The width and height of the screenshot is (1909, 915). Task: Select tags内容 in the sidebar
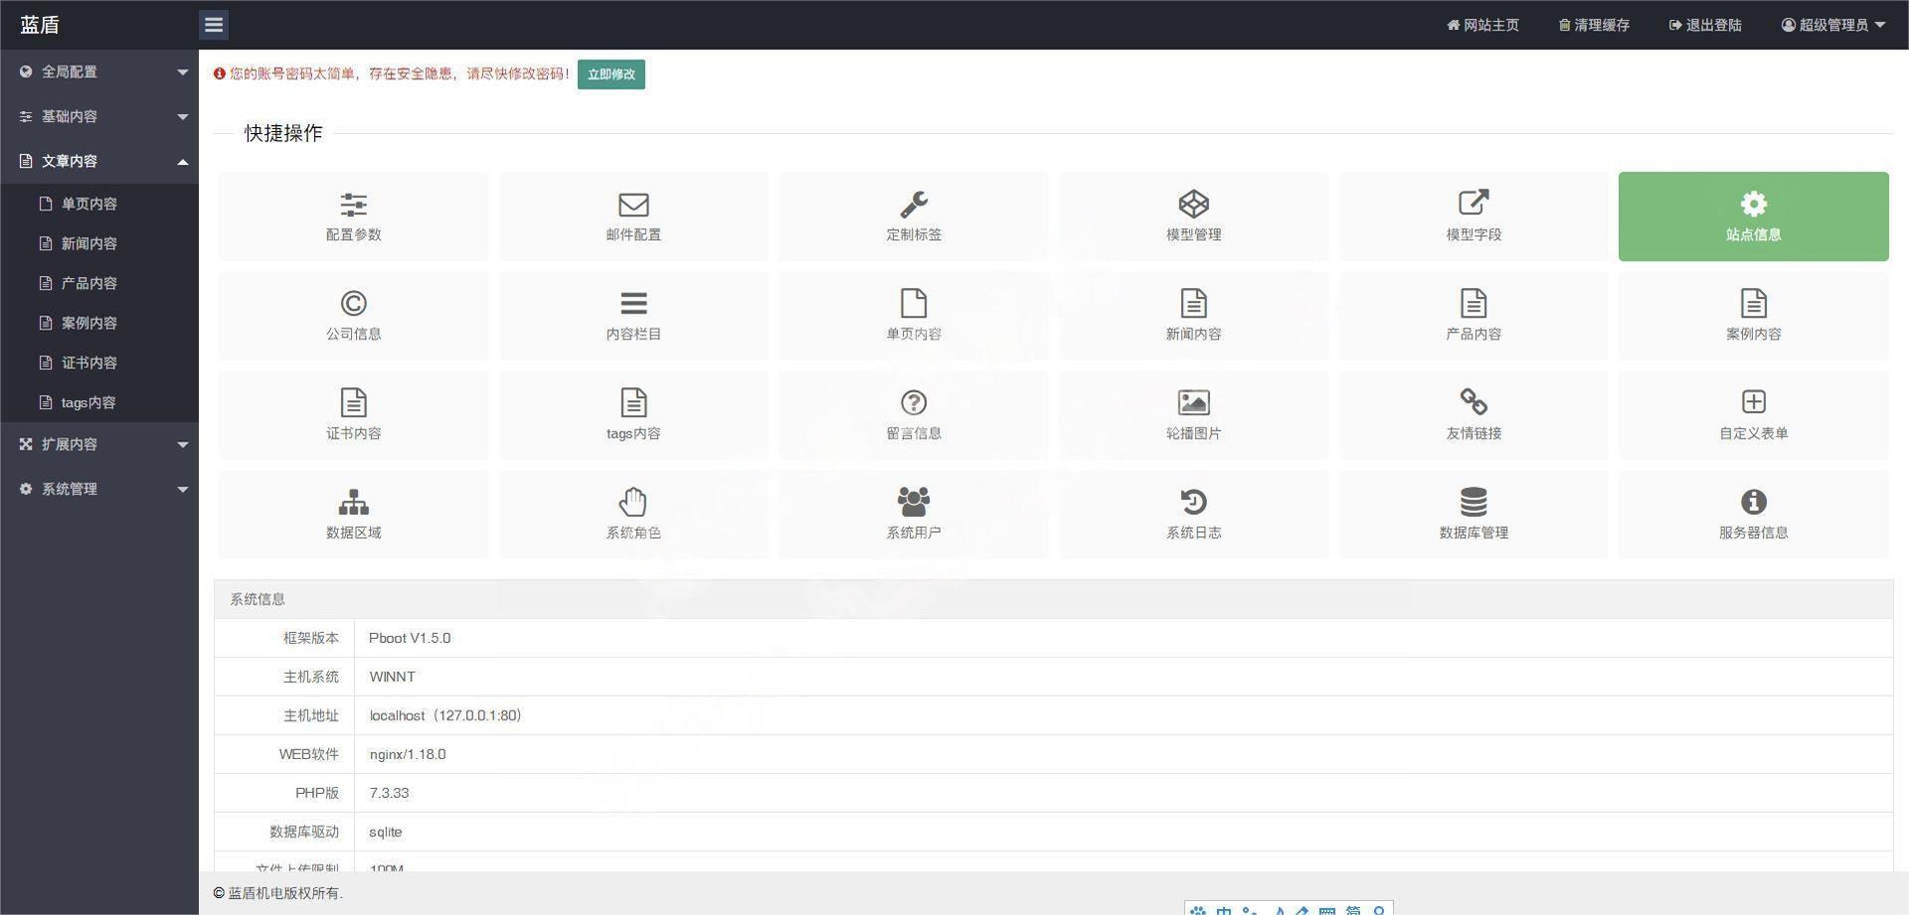(x=99, y=402)
